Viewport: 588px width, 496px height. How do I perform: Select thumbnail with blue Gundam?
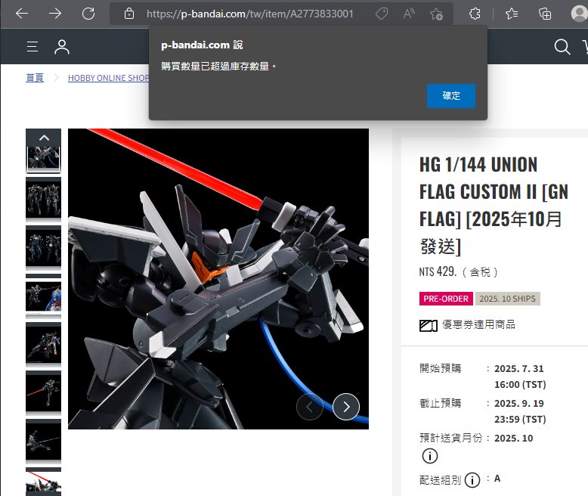coord(44,296)
